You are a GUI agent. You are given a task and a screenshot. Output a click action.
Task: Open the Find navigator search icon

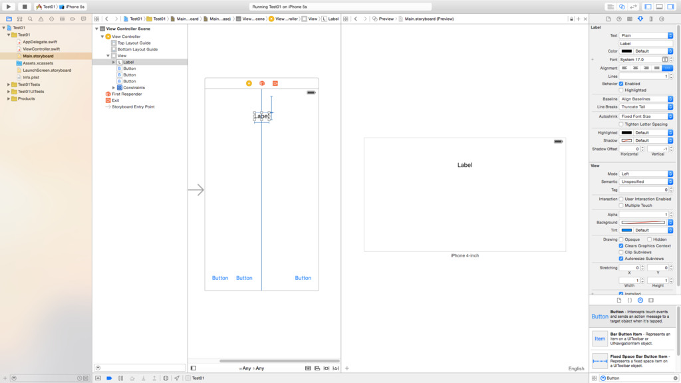[30, 19]
